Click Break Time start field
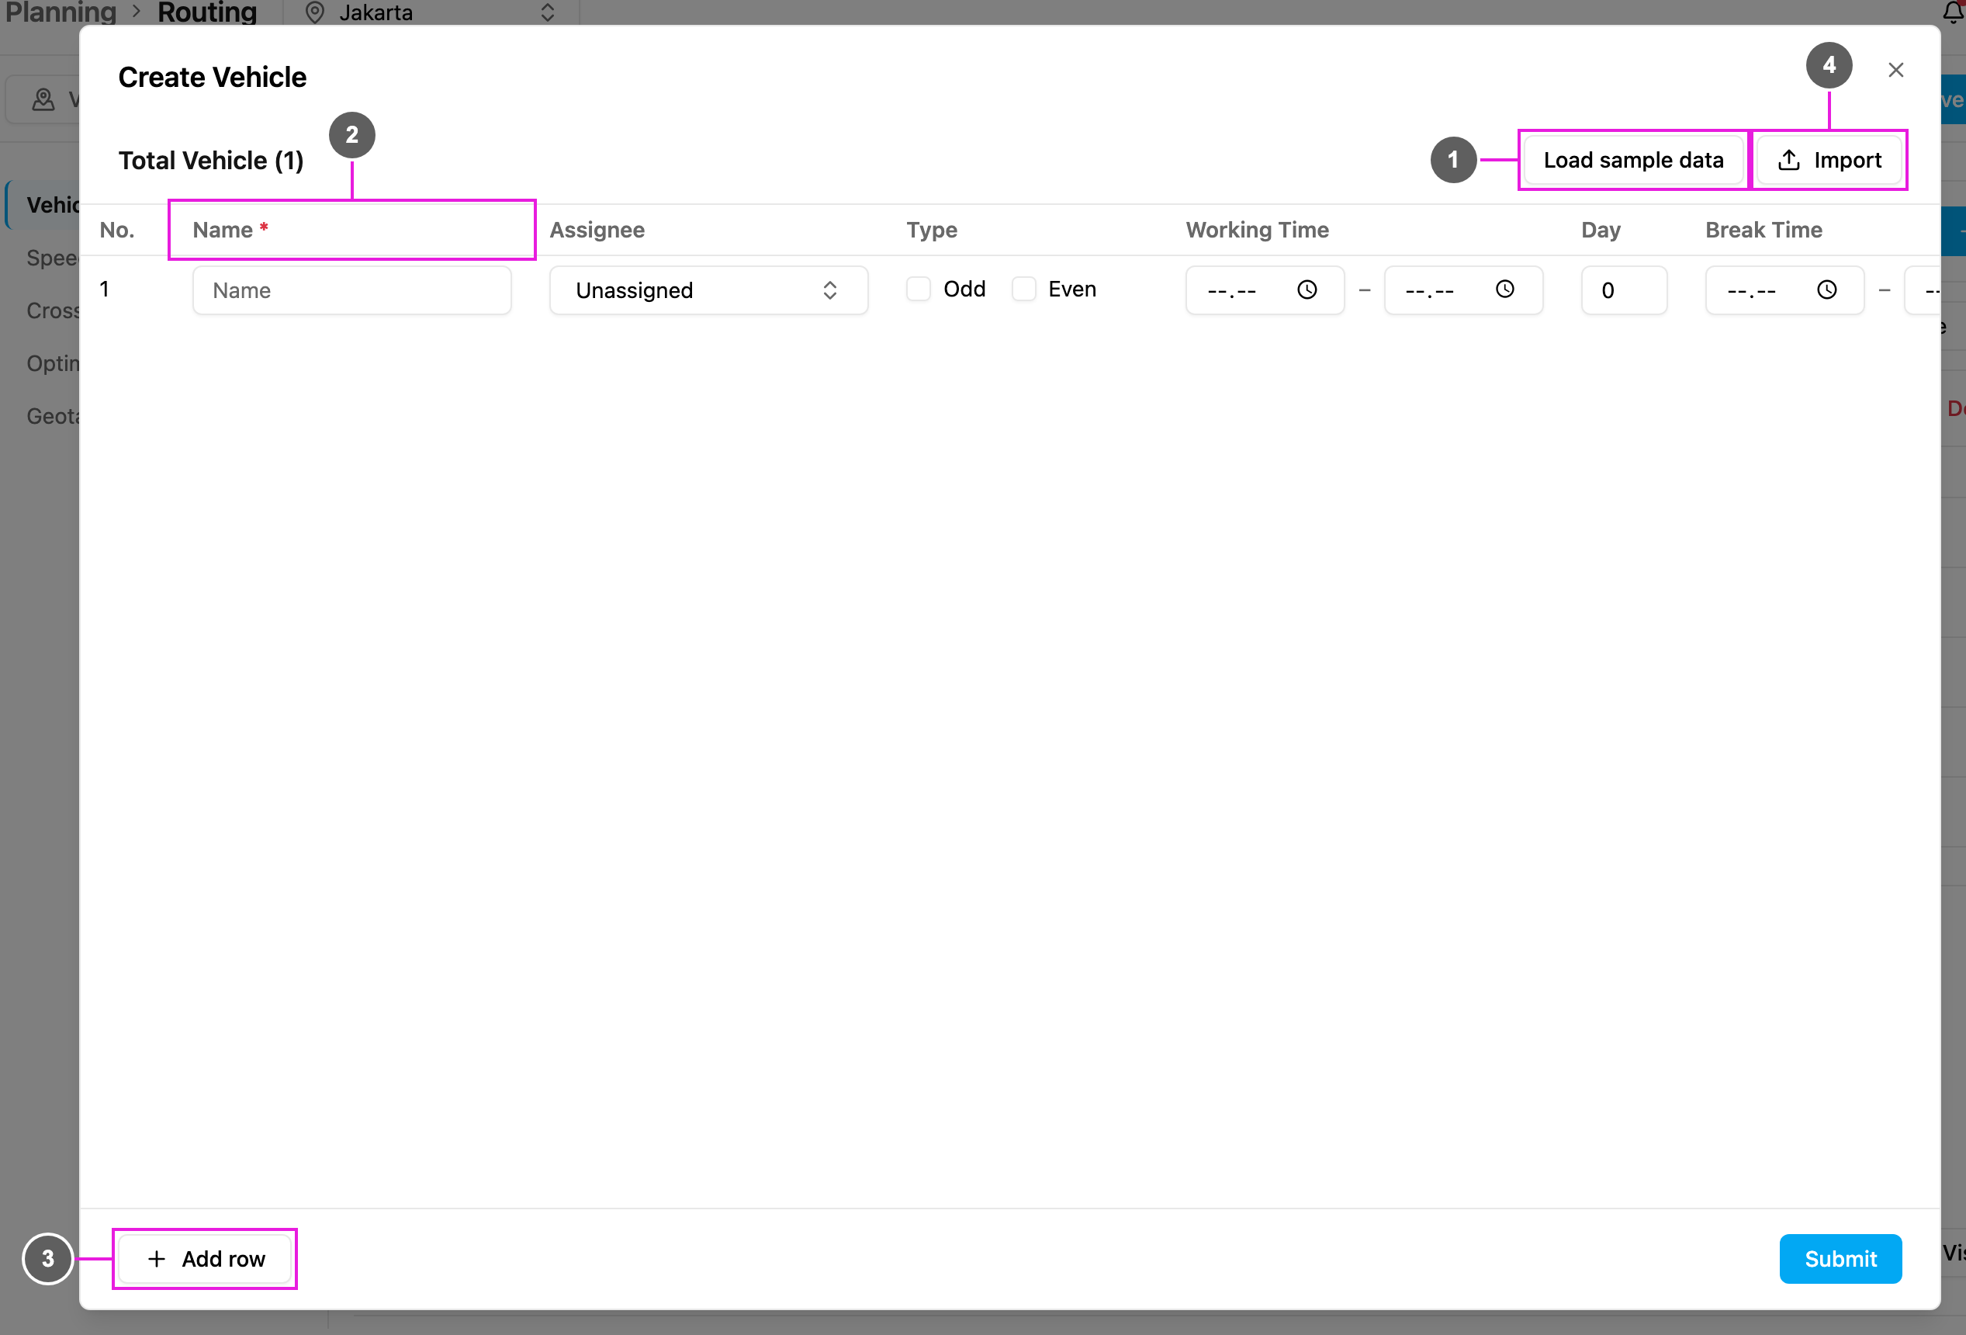This screenshot has height=1335, width=1966. tap(1784, 290)
